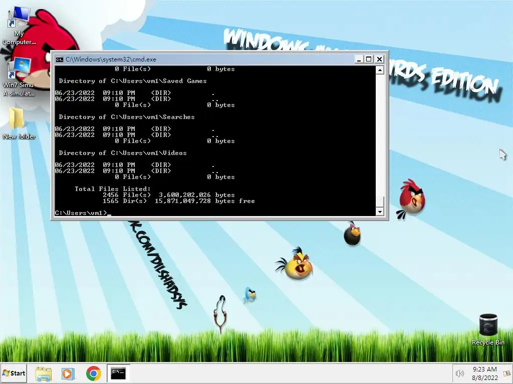513x384 pixels.
Task: Click the cmd.exe window title text
Action: (x=111, y=59)
